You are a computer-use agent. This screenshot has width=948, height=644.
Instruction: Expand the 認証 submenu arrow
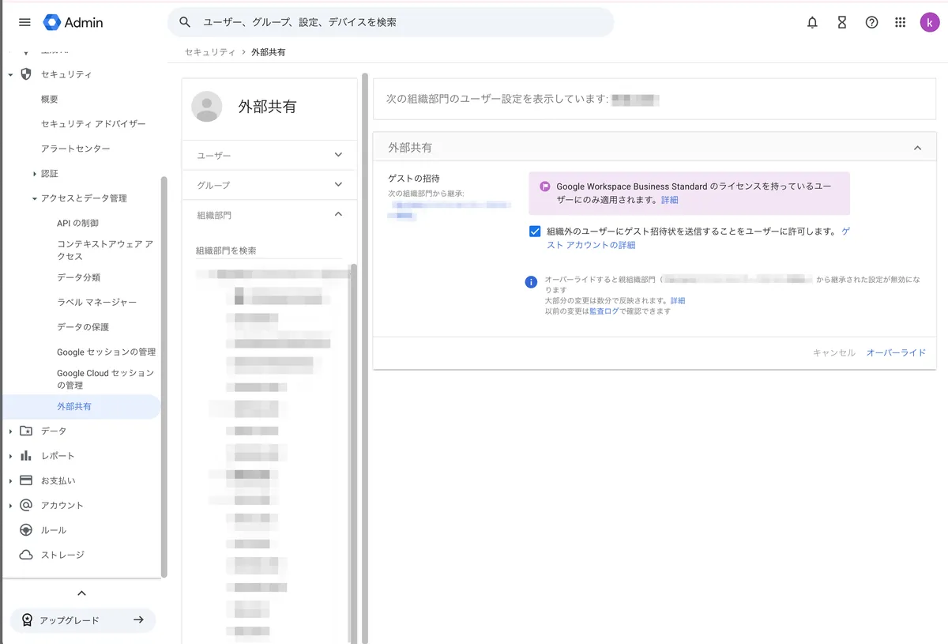[35, 174]
